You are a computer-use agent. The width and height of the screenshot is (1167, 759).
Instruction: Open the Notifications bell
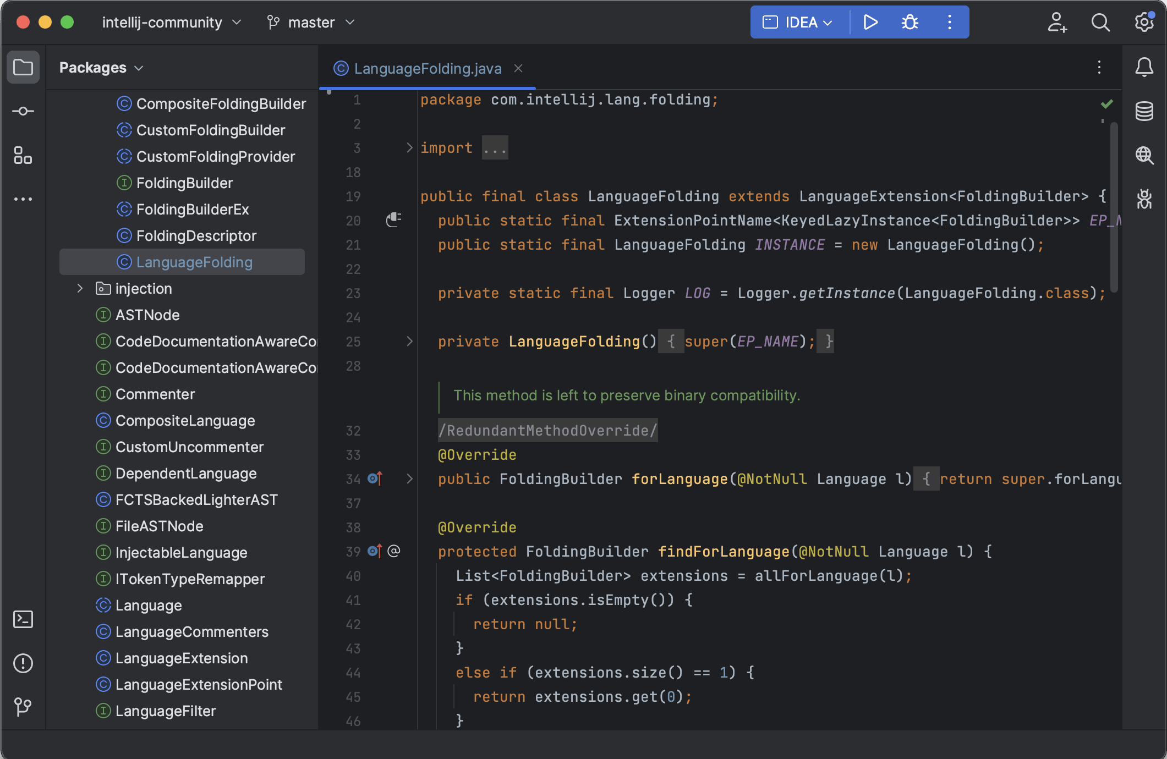1144,67
